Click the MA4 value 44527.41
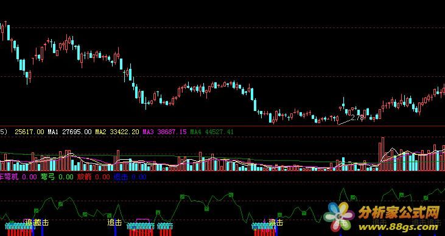Image resolution: width=445 pixels, height=236 pixels. tap(219, 132)
